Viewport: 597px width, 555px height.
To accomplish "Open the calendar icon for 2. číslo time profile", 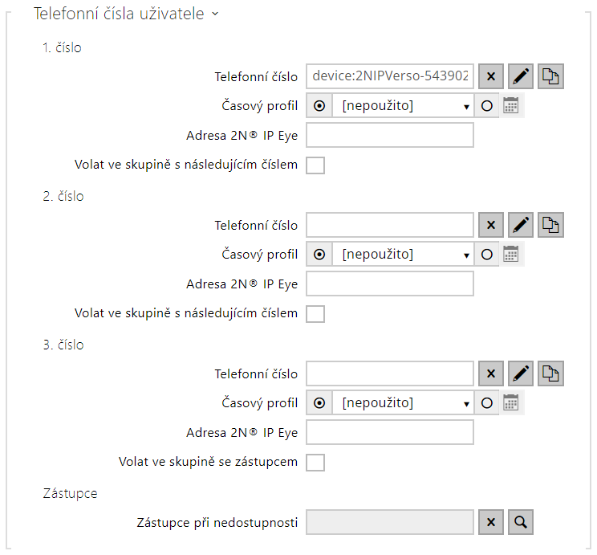I will pos(511,255).
